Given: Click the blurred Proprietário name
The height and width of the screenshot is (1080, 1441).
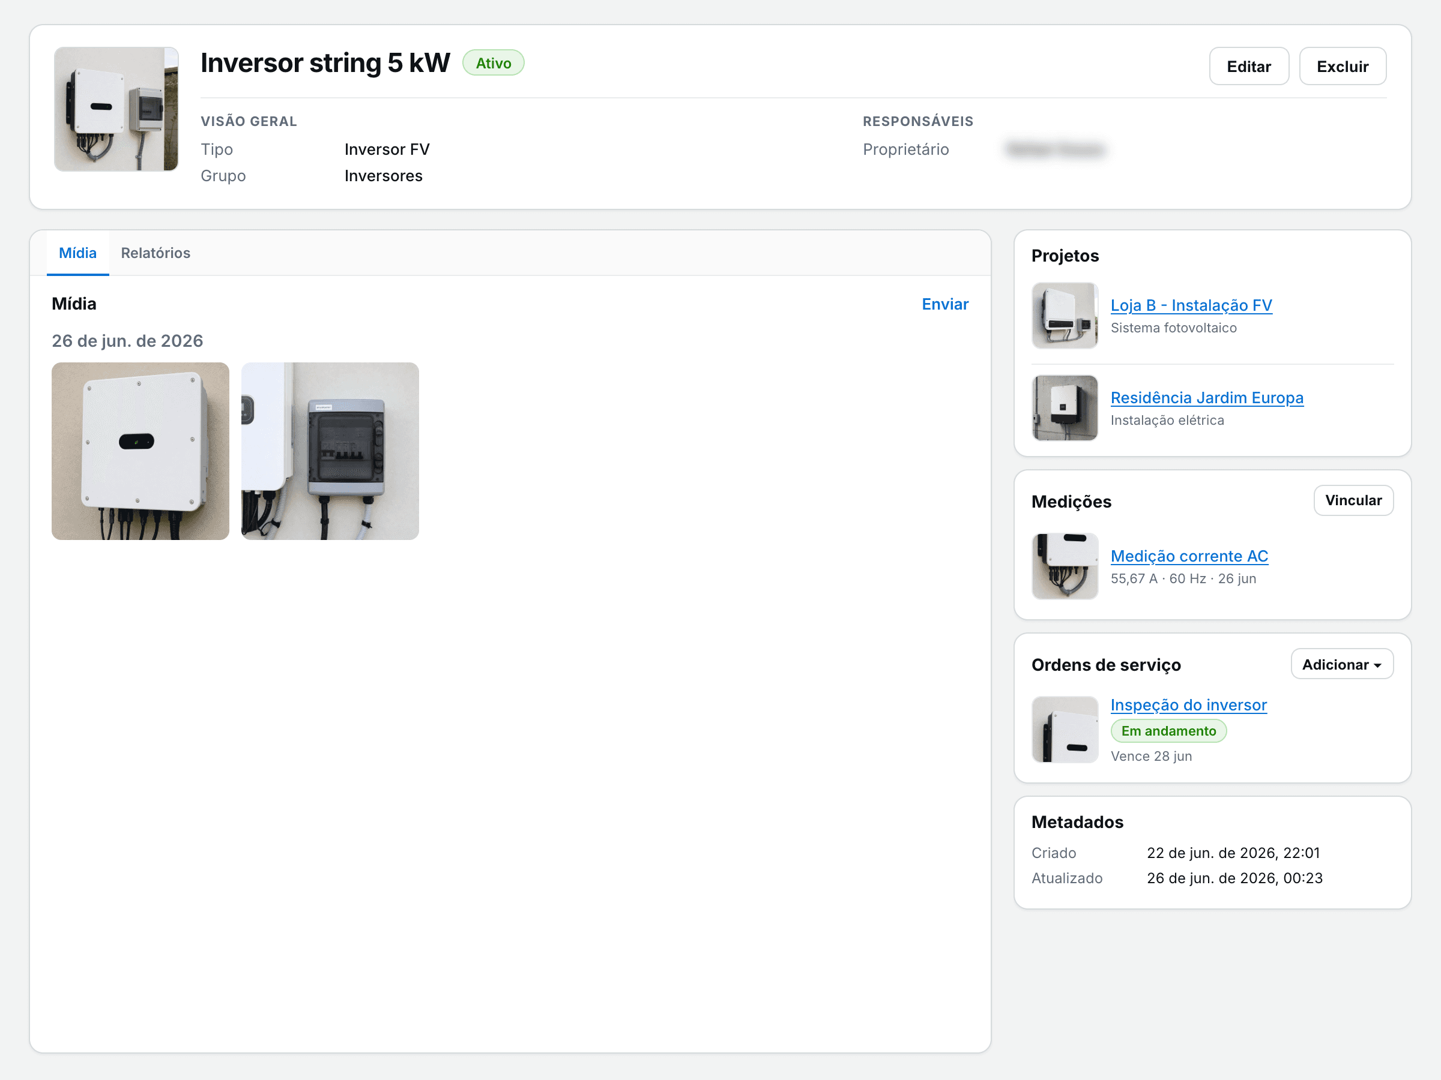Looking at the screenshot, I should click(x=1056, y=150).
